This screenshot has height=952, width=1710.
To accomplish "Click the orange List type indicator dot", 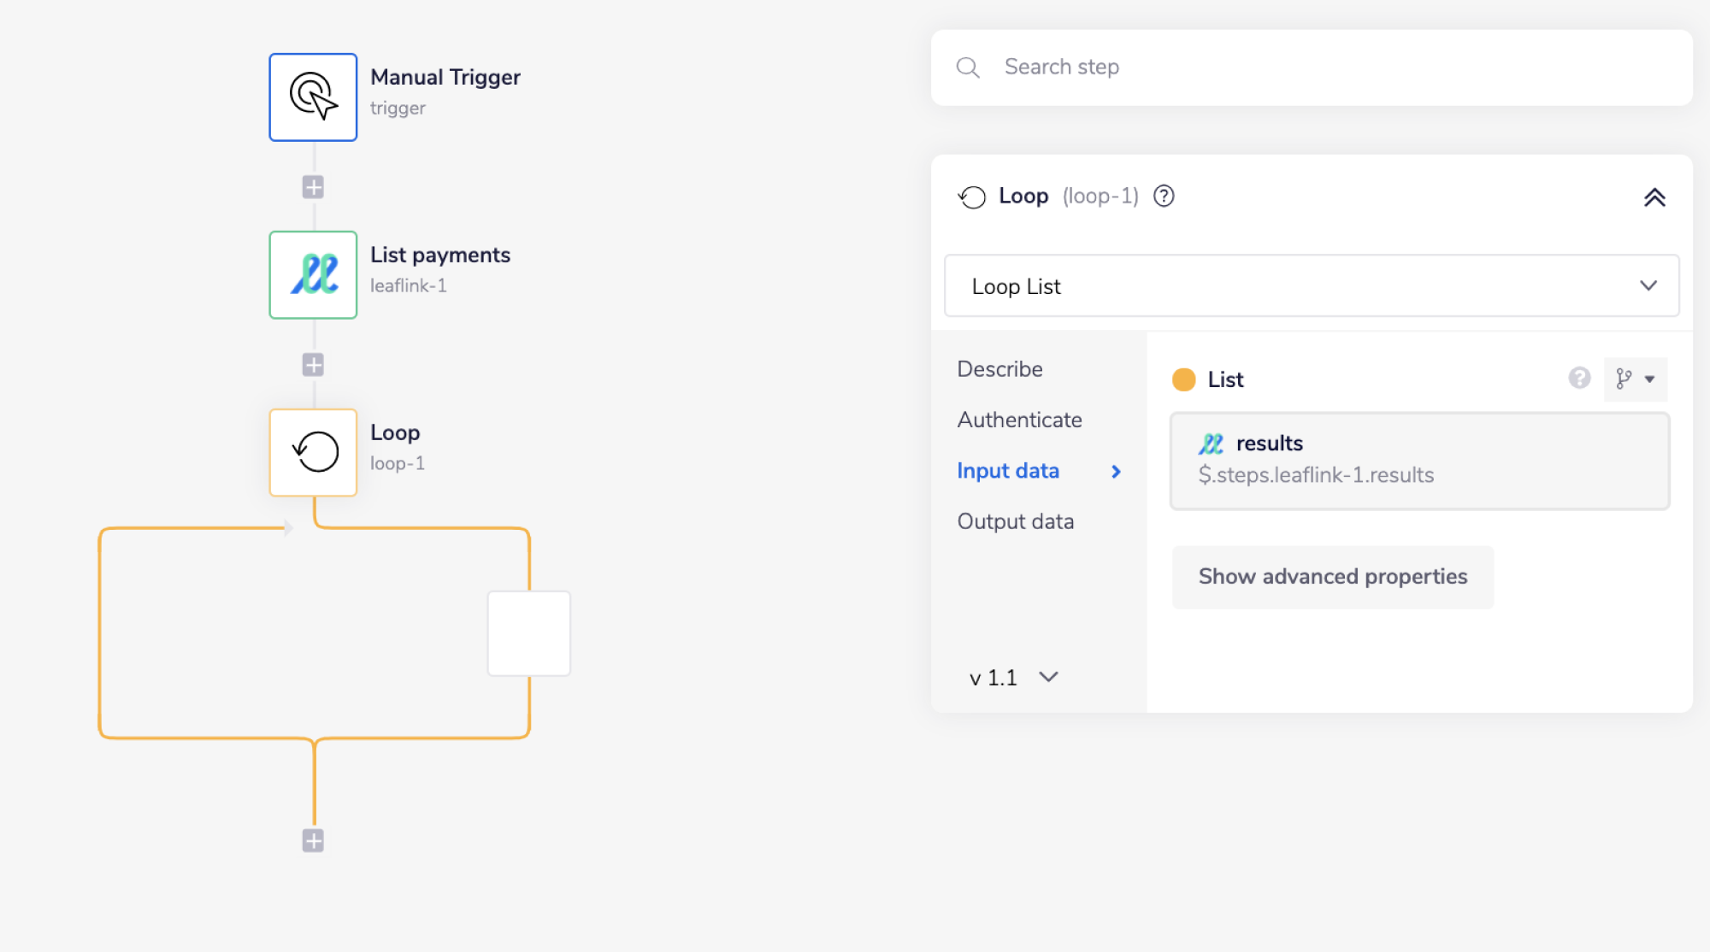I will [x=1183, y=379].
